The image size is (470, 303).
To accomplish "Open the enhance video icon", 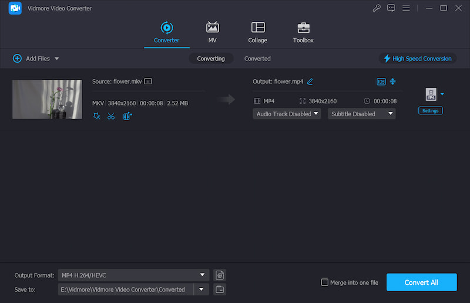I will coord(127,116).
